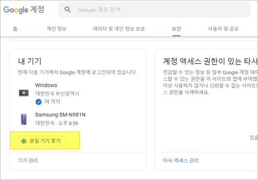
Task: Open the 기기 관리 link
Action: (28, 161)
